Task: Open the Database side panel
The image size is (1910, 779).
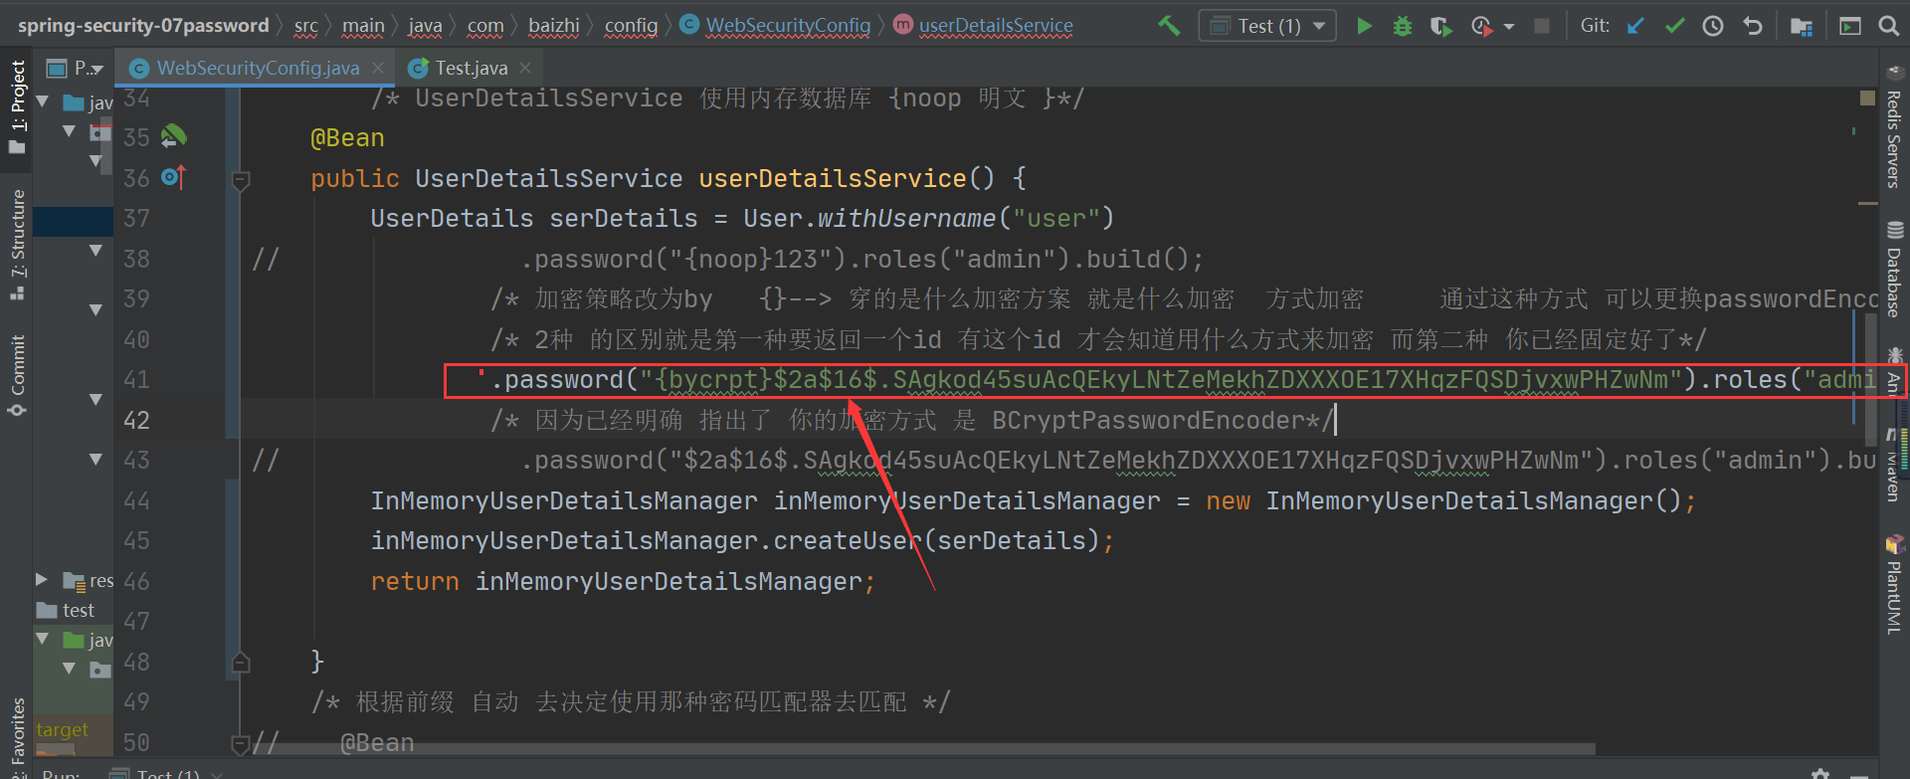Action: pyautogui.click(x=1894, y=271)
